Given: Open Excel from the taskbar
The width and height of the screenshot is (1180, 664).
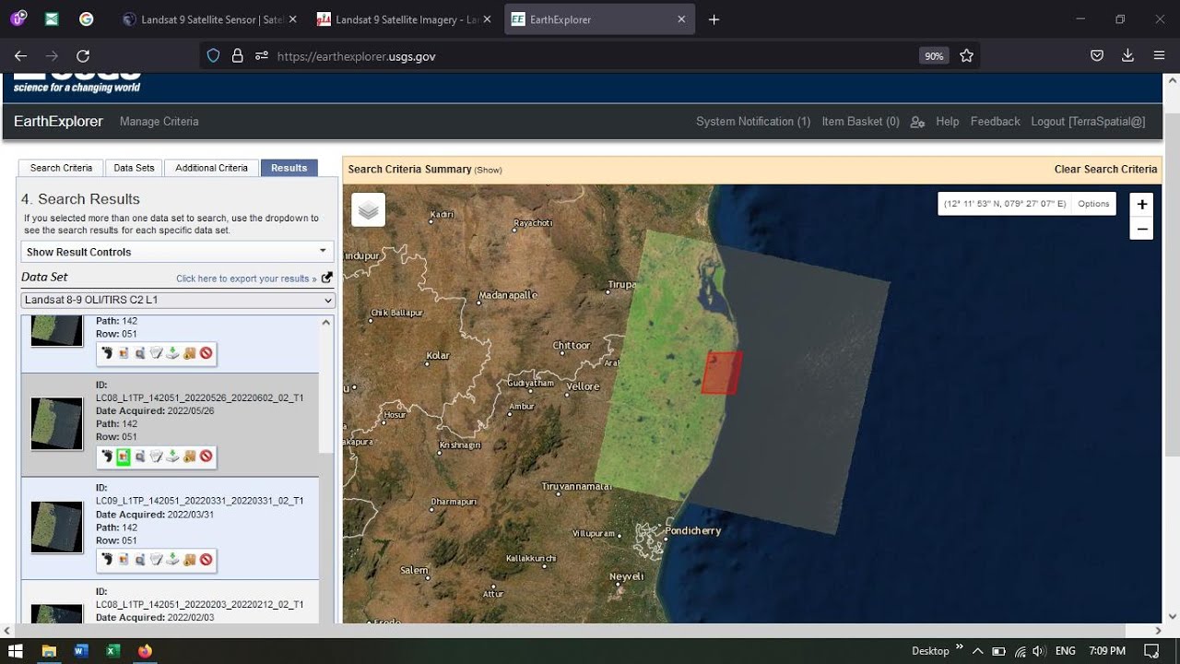Looking at the screenshot, I should click(112, 651).
